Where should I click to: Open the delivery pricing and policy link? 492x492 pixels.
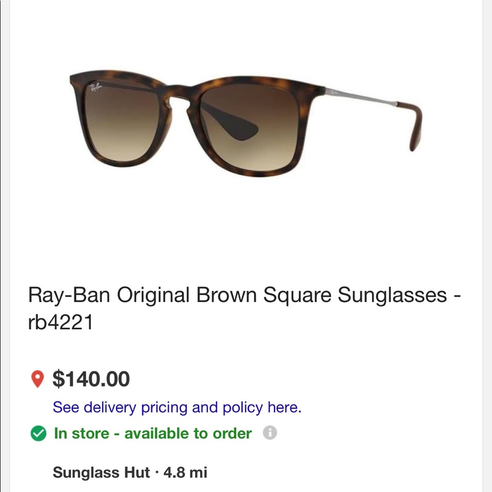(x=178, y=407)
